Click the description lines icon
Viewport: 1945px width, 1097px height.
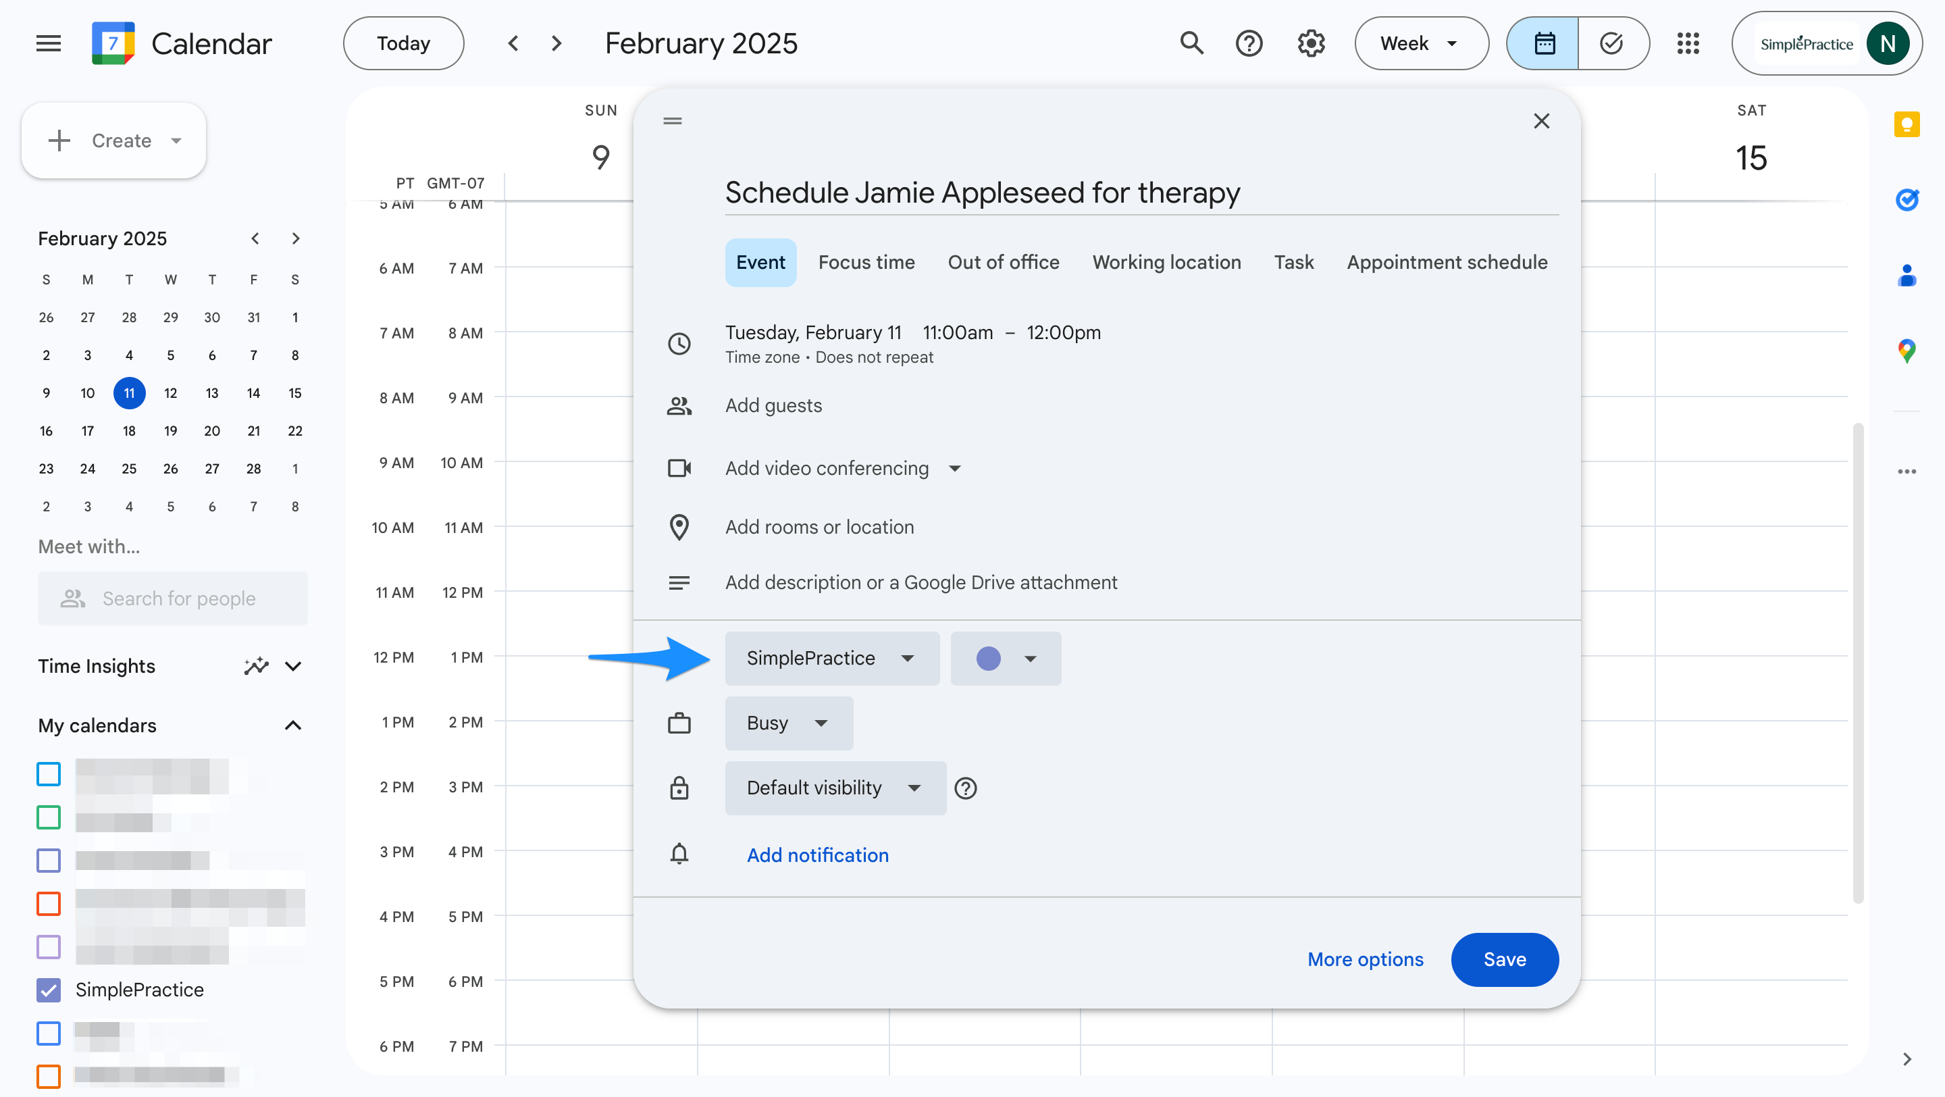679,582
